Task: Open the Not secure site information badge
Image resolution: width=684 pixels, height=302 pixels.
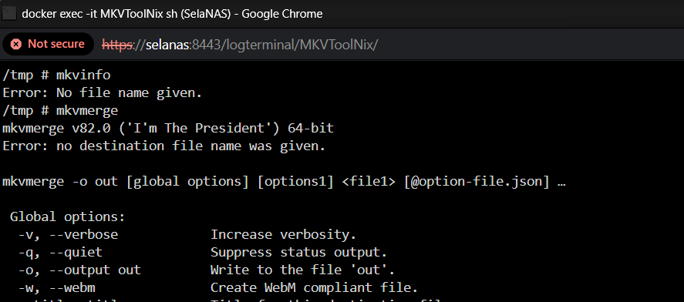Action: click(x=48, y=44)
